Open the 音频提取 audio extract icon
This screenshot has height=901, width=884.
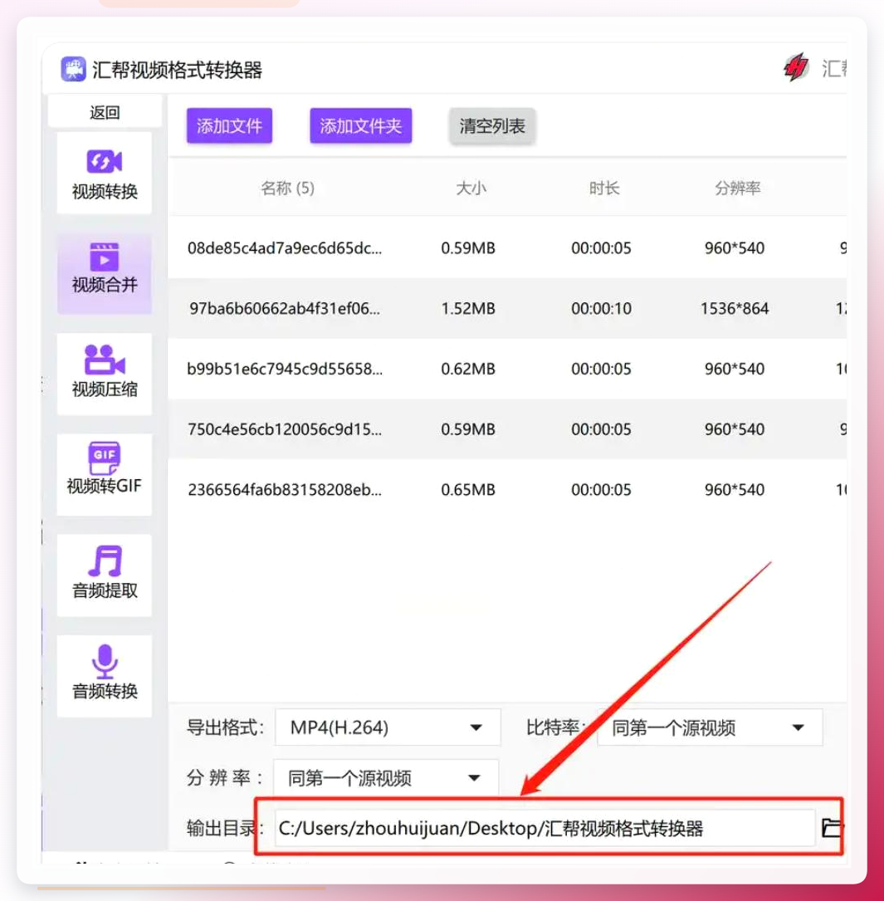pyautogui.click(x=105, y=561)
